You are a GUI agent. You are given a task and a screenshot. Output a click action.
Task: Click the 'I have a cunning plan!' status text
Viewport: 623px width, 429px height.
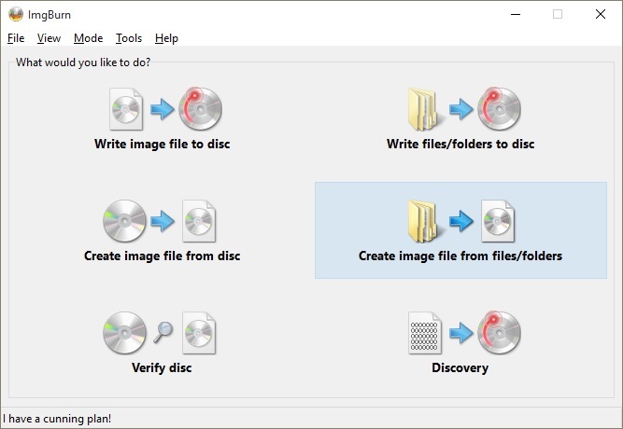click(57, 419)
